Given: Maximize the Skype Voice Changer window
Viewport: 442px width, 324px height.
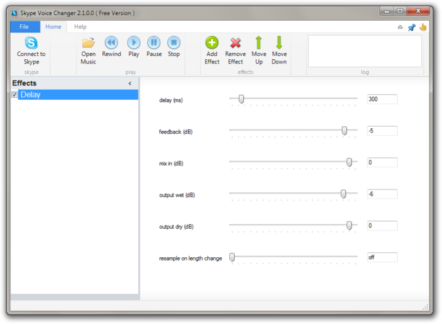Looking at the screenshot, I should point(400,11).
